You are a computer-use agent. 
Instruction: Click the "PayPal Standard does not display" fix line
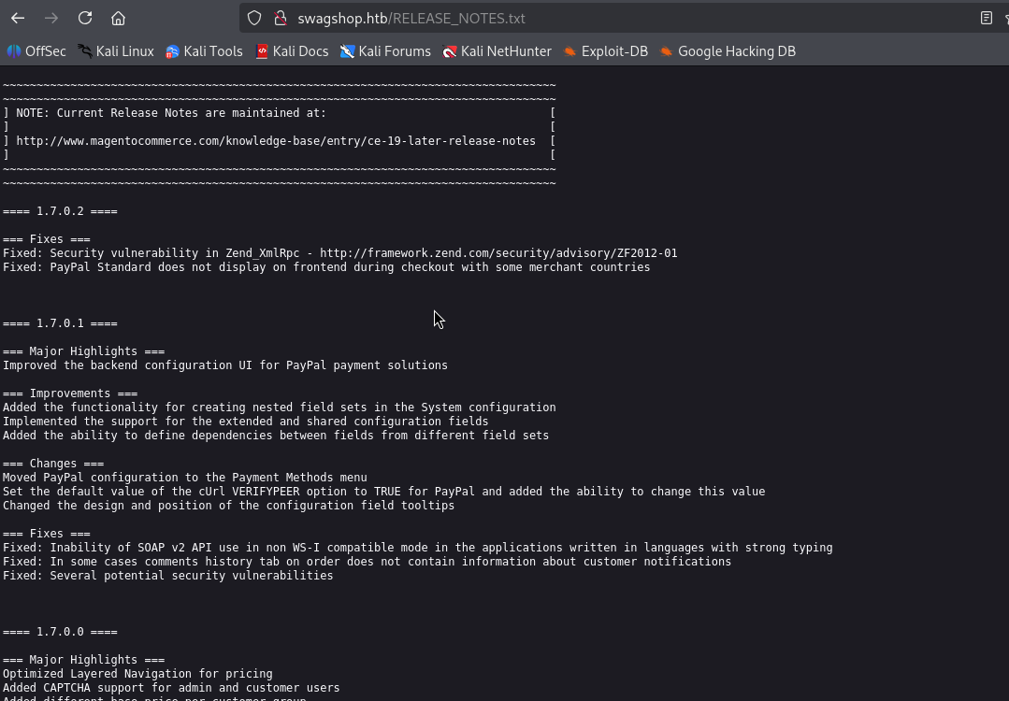point(326,267)
